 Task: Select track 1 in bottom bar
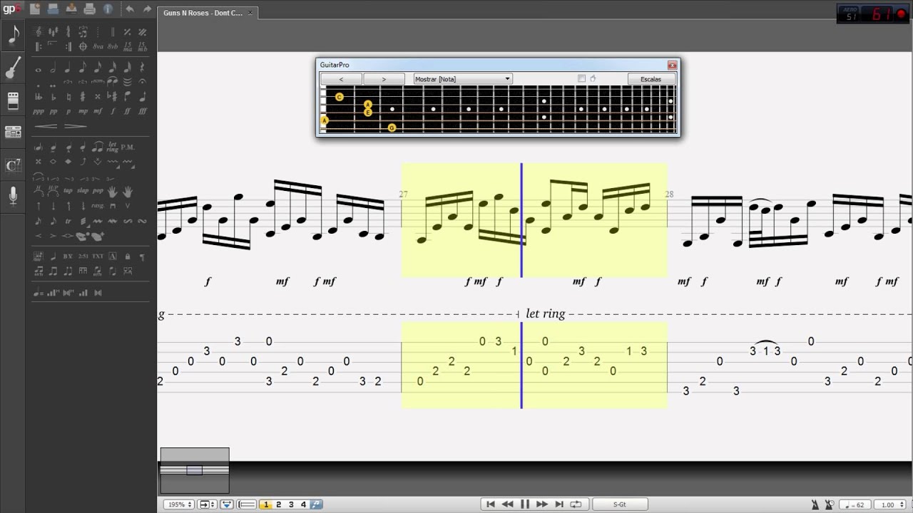[266, 504]
